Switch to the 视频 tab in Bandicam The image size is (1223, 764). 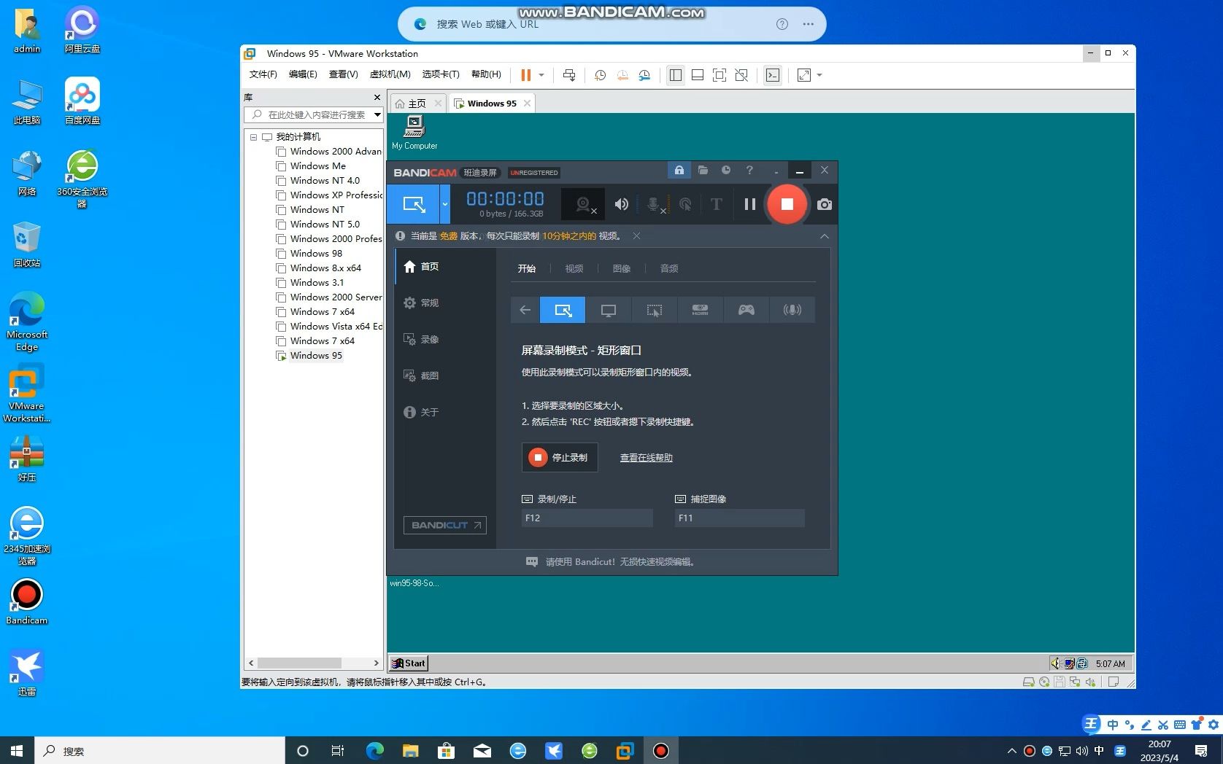pos(574,269)
